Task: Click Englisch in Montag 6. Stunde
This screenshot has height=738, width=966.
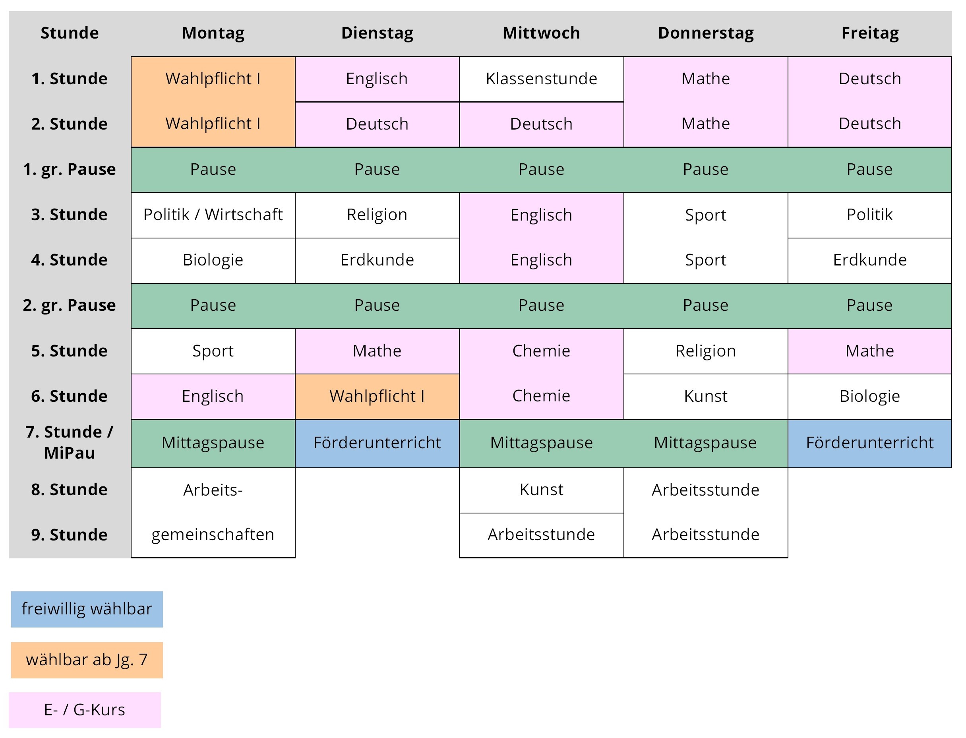Action: click(213, 396)
